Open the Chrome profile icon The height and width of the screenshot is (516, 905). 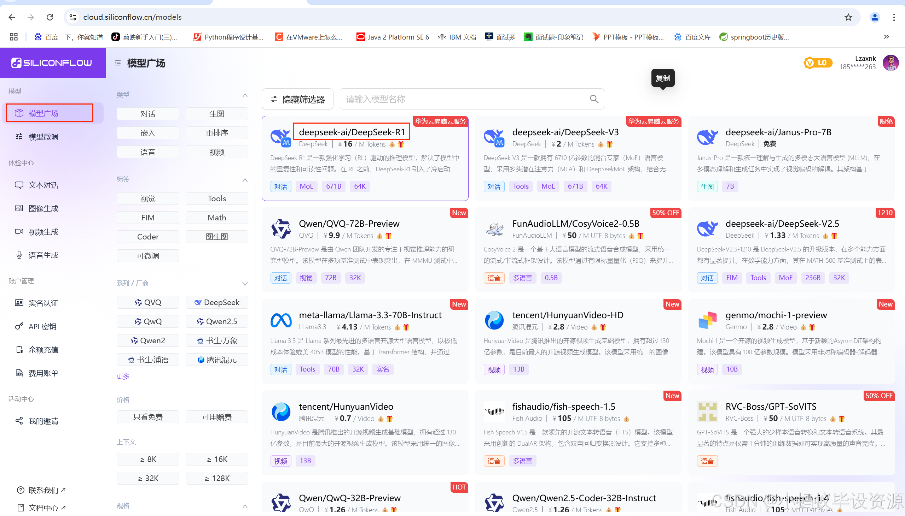coord(875,17)
